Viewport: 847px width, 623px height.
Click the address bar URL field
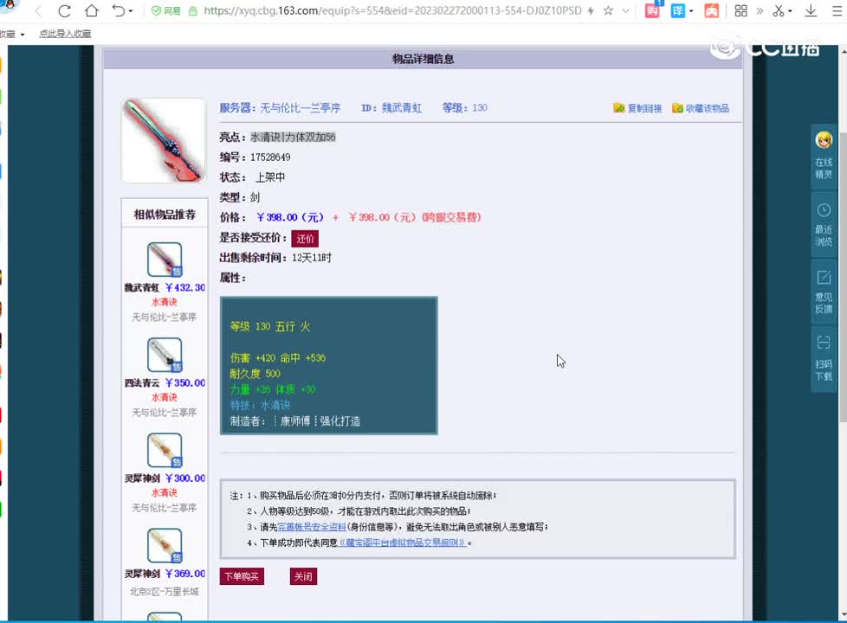pos(392,10)
